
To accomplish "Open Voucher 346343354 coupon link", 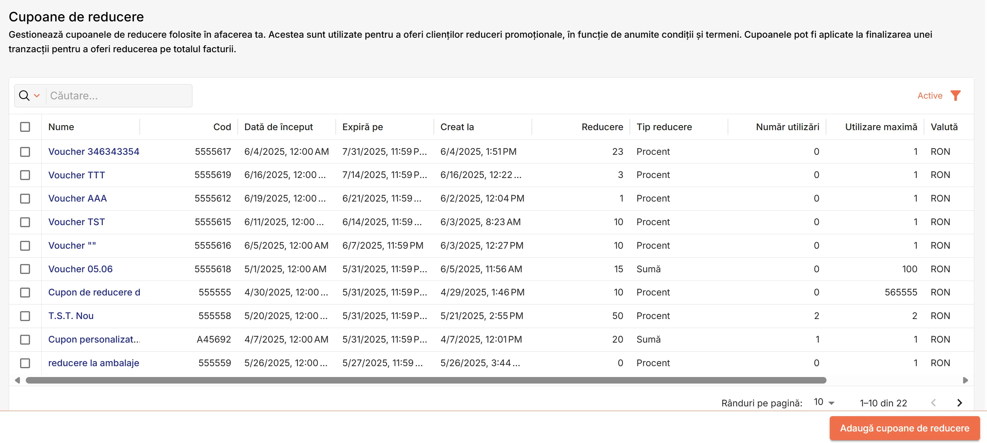I will pyautogui.click(x=93, y=152).
